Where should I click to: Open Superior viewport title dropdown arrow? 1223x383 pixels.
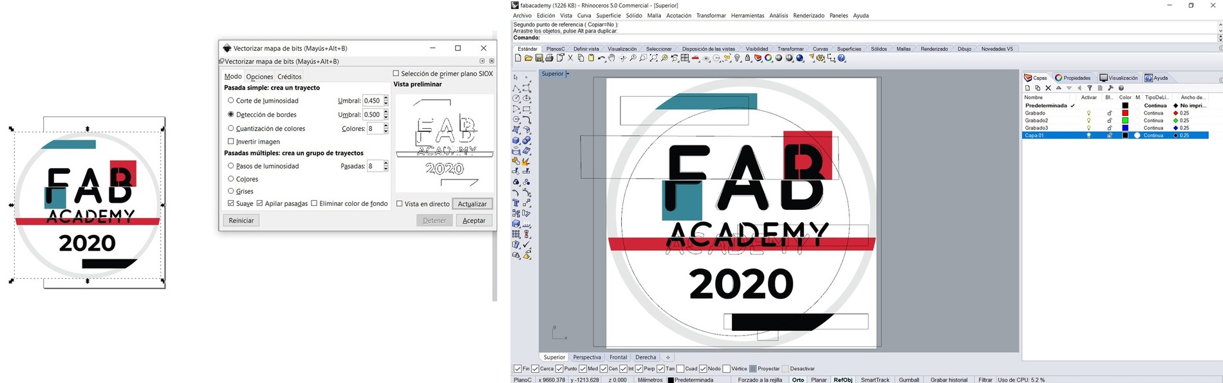pos(567,73)
